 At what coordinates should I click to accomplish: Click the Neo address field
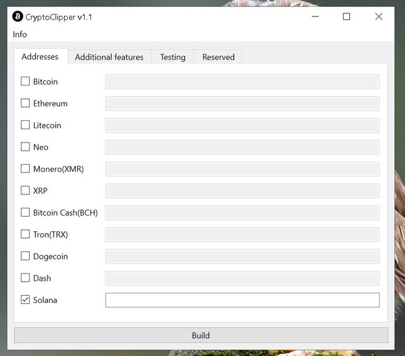click(242, 147)
